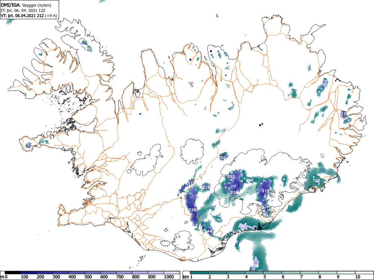Click the '244' visibility value on the map

click(x=208, y=231)
